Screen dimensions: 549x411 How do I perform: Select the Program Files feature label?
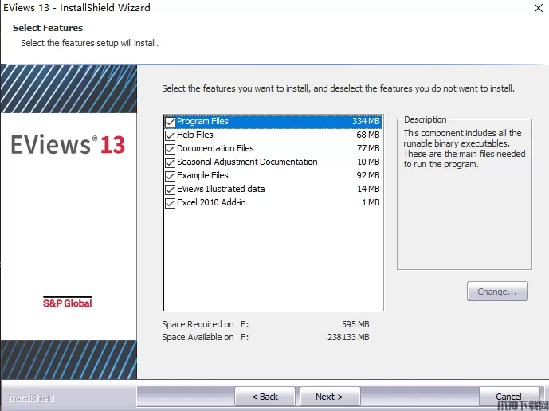coord(202,122)
